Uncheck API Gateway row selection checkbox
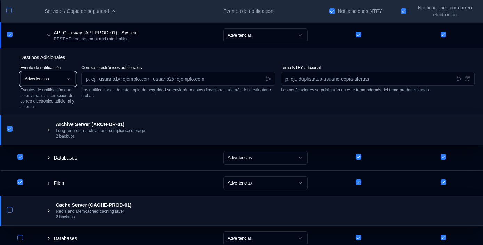 point(10,34)
